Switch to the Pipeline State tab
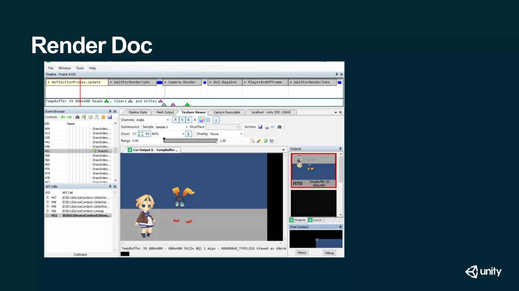 tap(138, 112)
